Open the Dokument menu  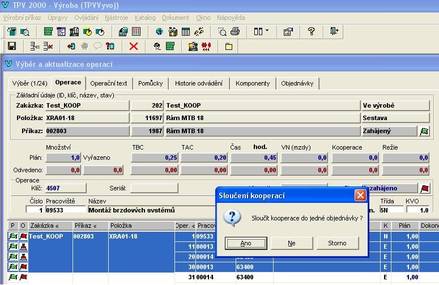176,18
